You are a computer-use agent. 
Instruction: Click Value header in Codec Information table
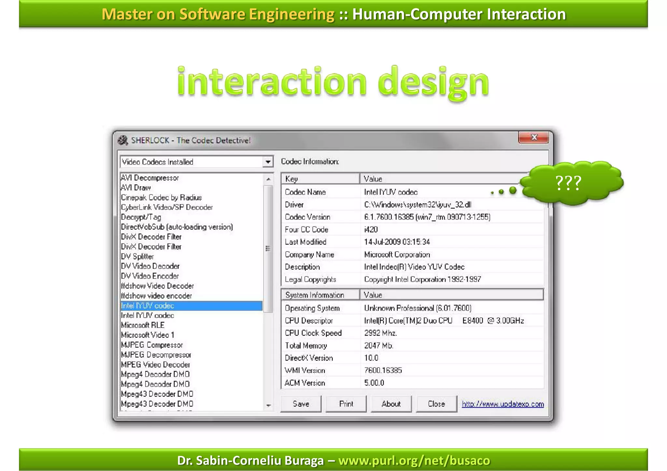(443, 179)
